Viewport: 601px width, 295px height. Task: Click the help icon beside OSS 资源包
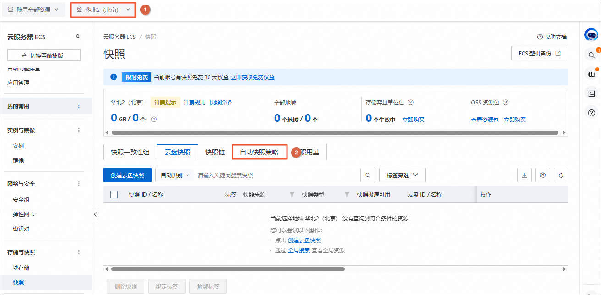(x=506, y=103)
